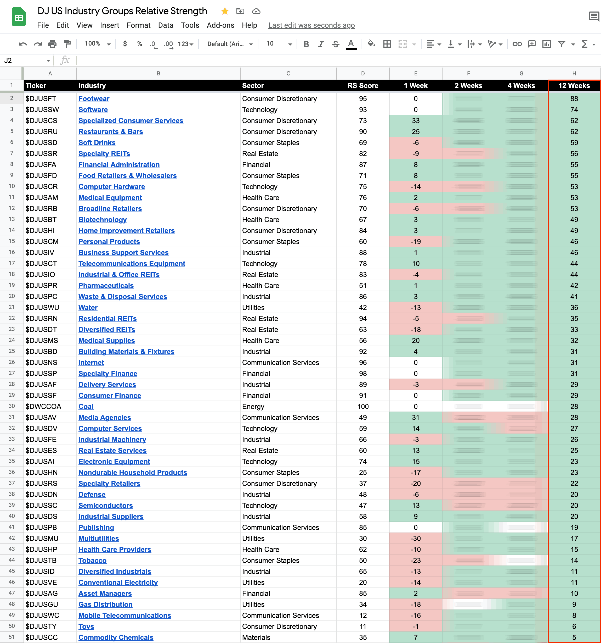The height and width of the screenshot is (643, 601).
Task: Select row 30 header
Action: point(12,406)
